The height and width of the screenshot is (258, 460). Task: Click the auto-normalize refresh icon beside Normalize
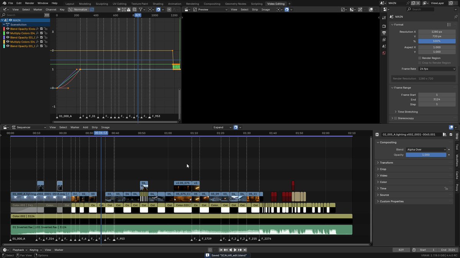92,9
